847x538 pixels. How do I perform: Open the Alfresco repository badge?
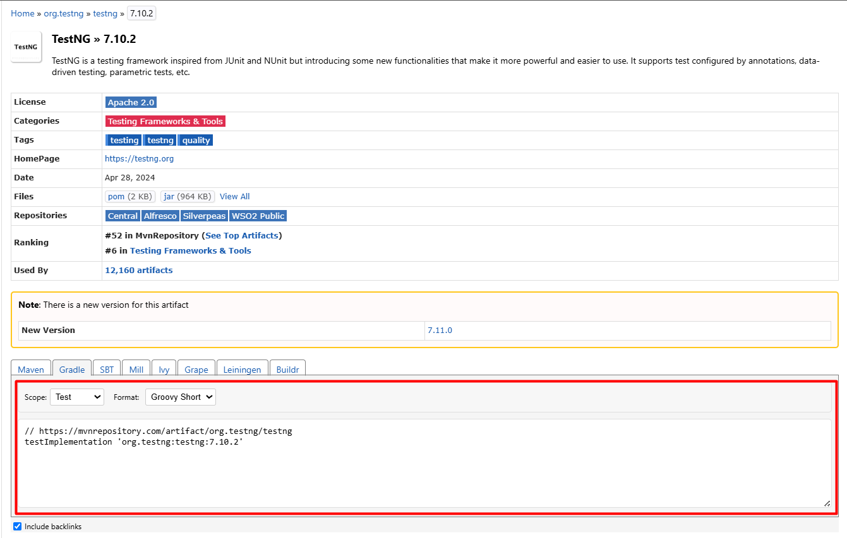160,216
